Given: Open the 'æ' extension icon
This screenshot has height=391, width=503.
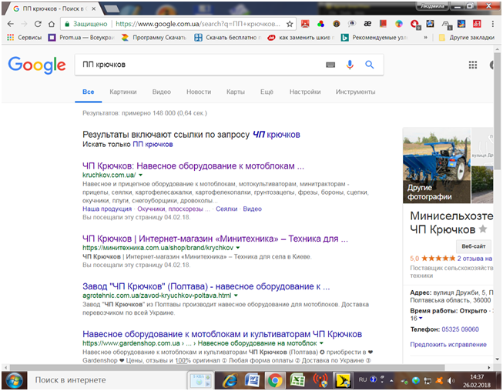Looking at the screenshot, I should pos(367,24).
